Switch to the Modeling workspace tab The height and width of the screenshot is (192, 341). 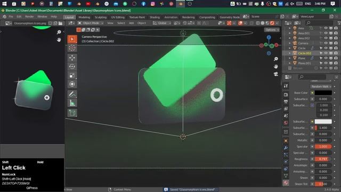click(x=84, y=17)
